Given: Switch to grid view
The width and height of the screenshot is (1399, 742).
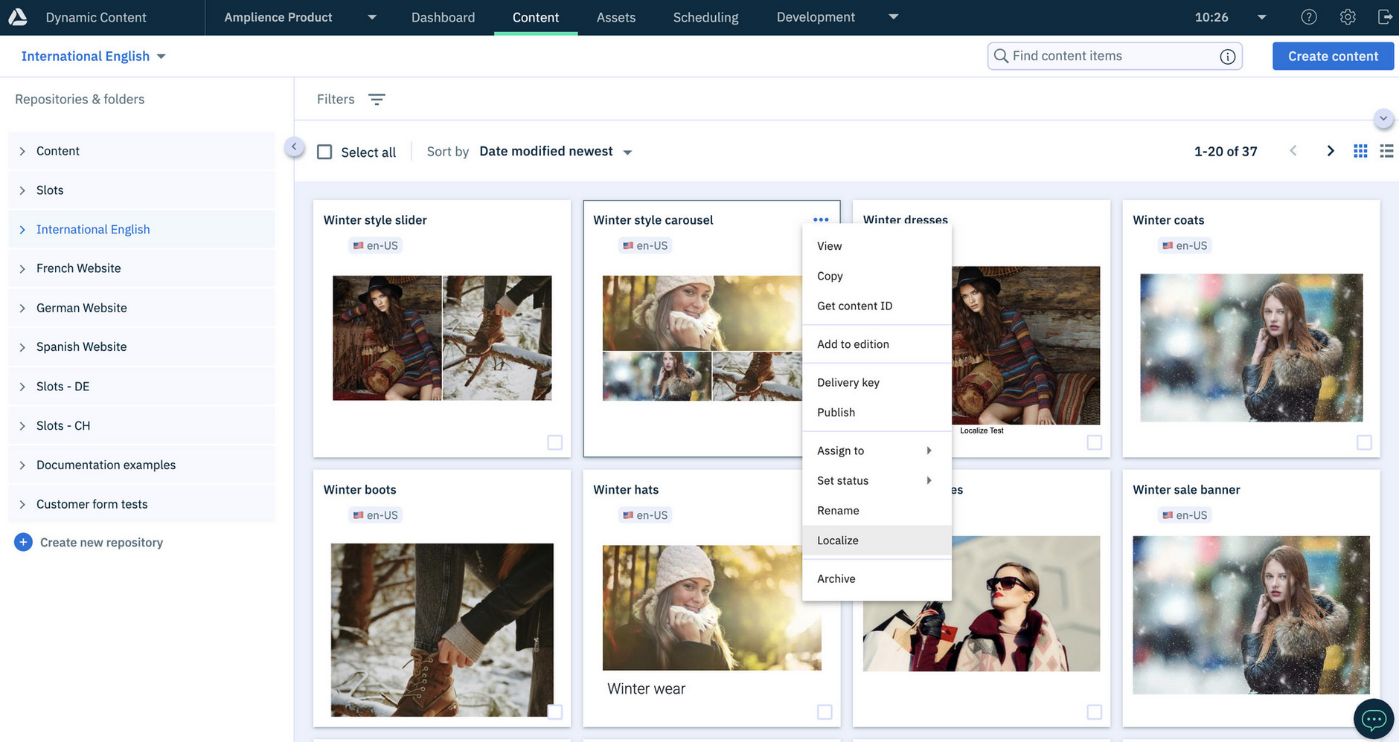Looking at the screenshot, I should [1360, 151].
